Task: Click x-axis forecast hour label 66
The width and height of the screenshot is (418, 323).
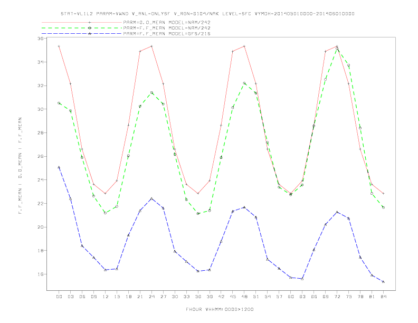Action: coord(314,297)
